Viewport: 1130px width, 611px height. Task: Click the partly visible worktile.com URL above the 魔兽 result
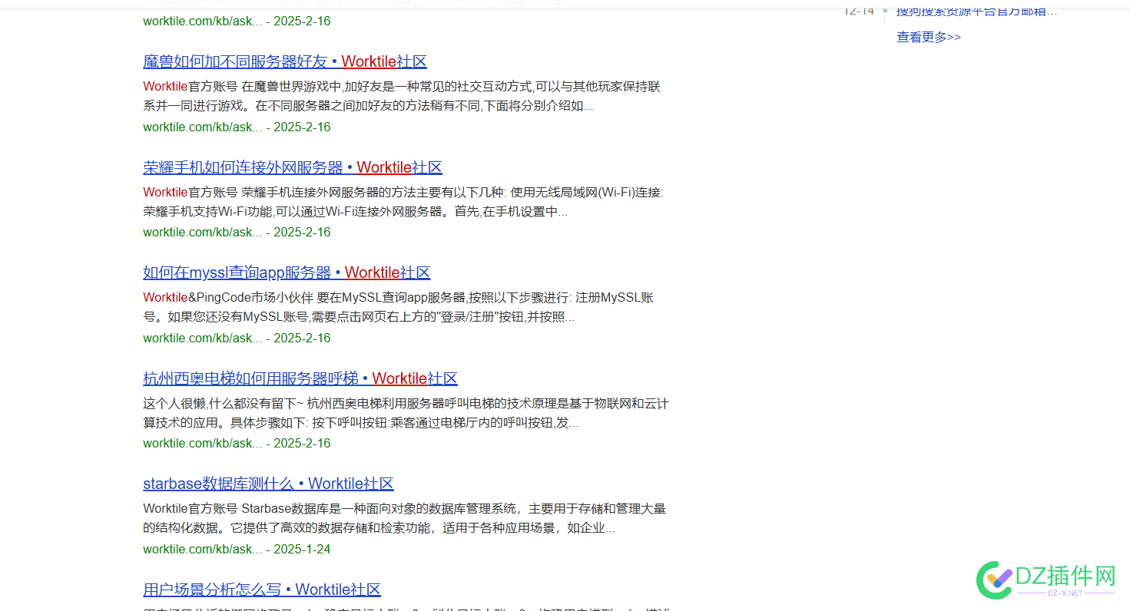(202, 21)
